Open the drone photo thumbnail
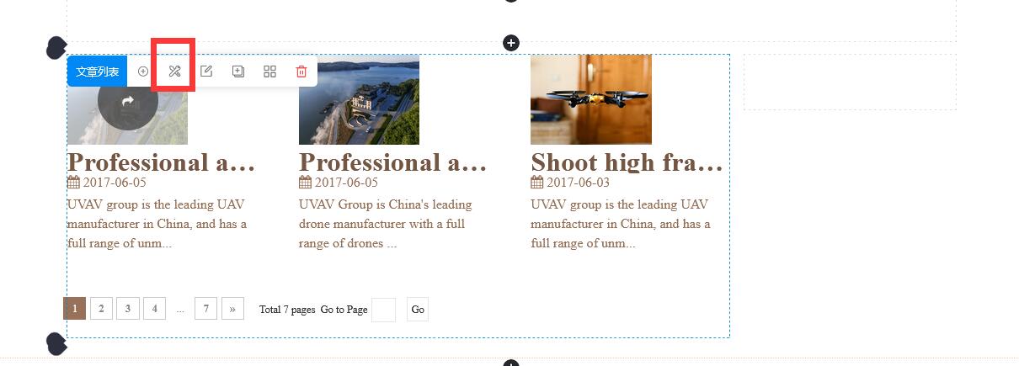1019x366 pixels. click(591, 99)
